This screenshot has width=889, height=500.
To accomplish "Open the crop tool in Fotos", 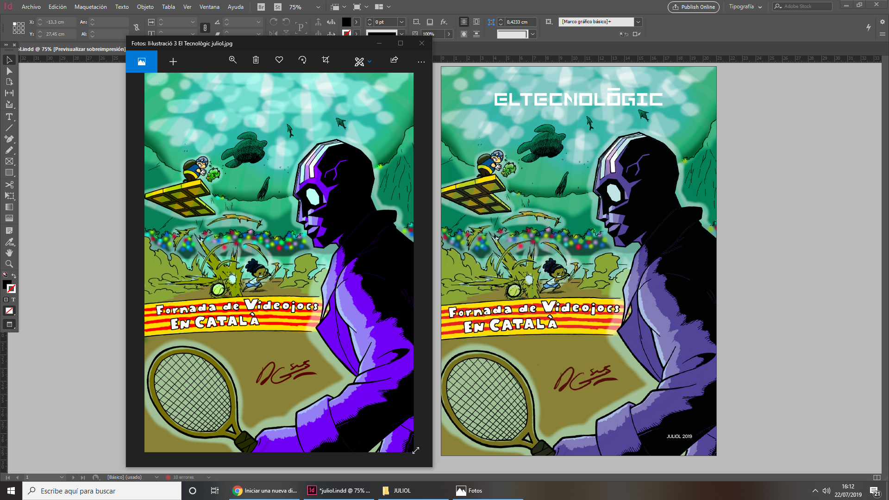I will [x=326, y=60].
